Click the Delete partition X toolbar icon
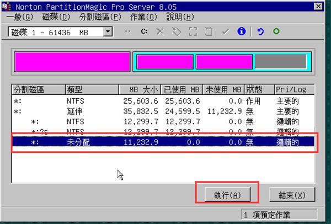Viewport: 331px width, 224px height. coord(160,31)
